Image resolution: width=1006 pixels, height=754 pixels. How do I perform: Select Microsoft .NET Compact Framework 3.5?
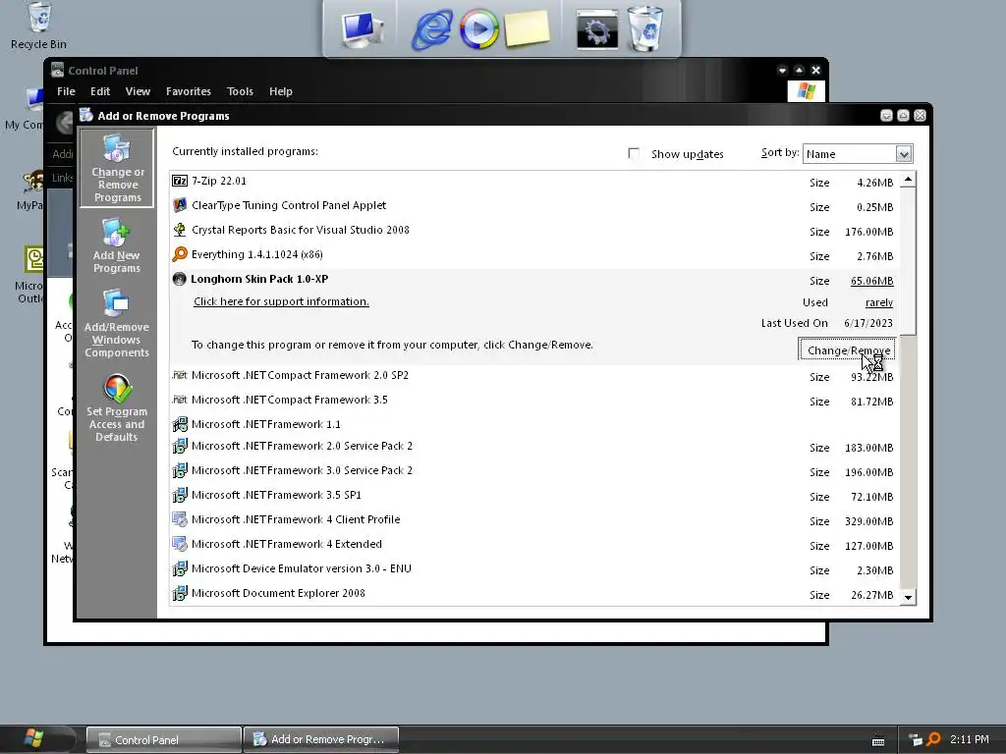tap(533, 401)
